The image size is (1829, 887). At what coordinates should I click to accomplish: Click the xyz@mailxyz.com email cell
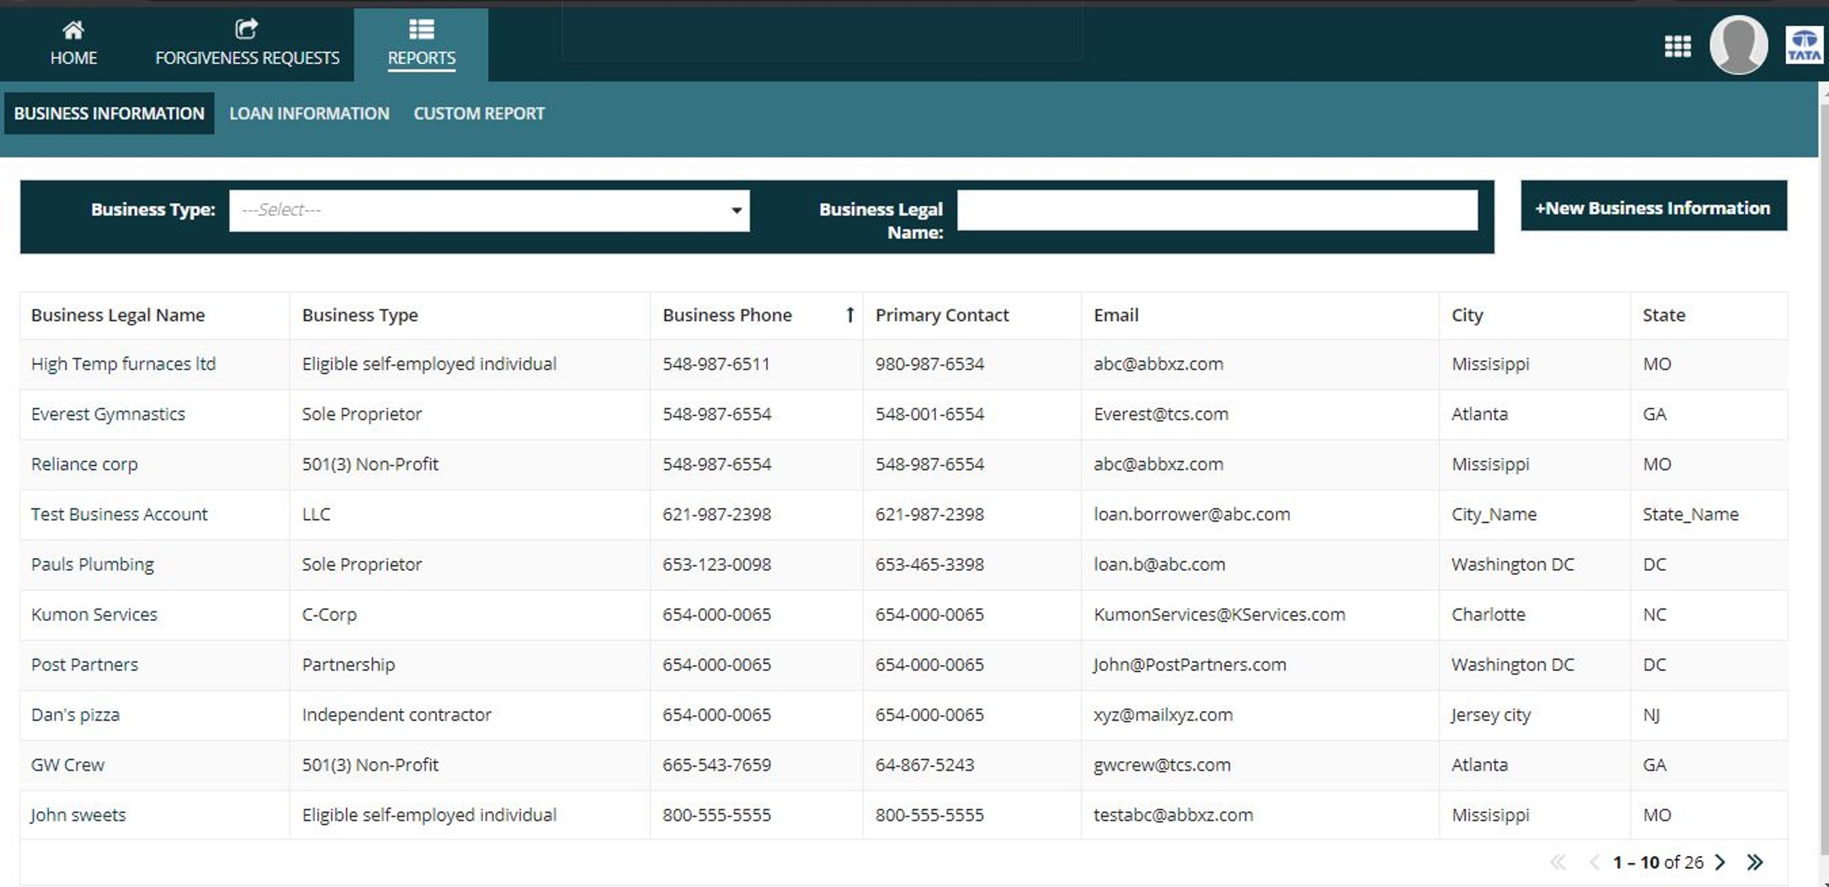point(1163,715)
